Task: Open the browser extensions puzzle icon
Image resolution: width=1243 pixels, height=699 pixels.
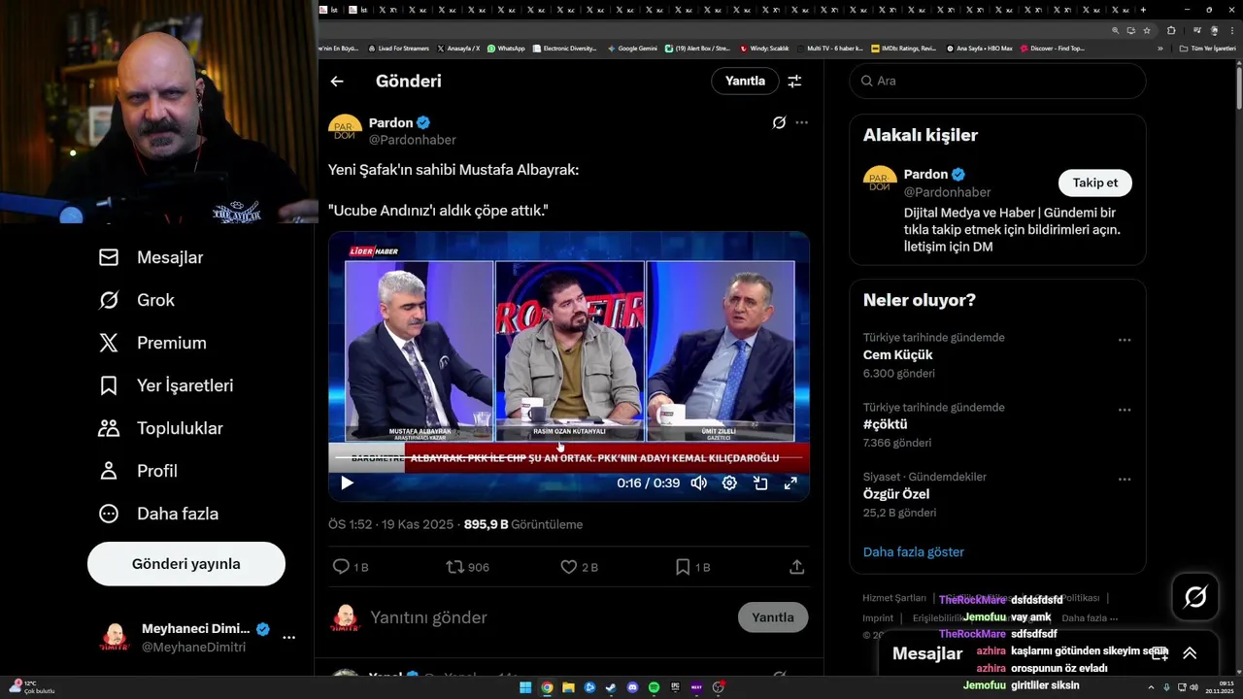Action: tap(1171, 30)
